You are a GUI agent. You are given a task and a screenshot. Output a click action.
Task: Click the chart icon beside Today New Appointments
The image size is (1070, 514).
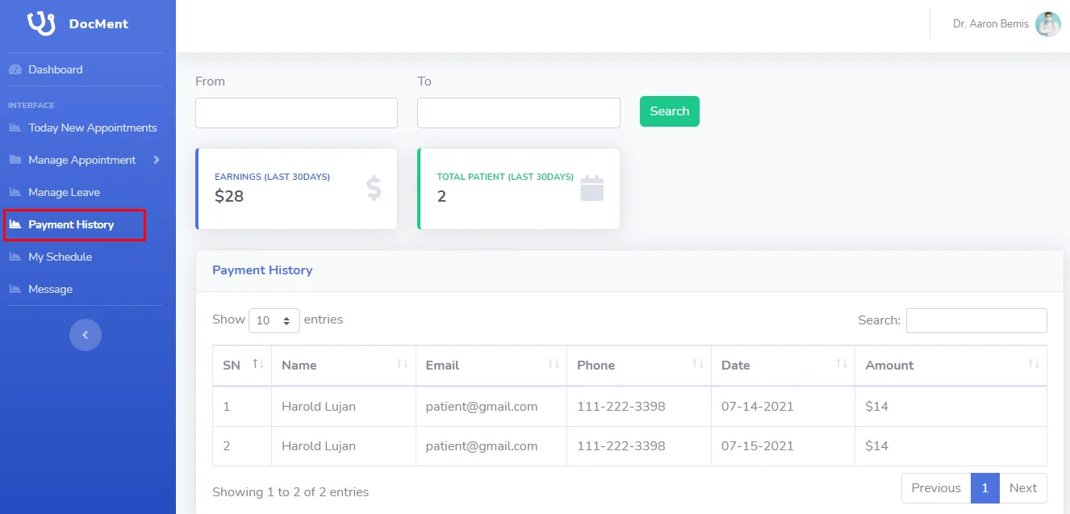[x=15, y=127]
